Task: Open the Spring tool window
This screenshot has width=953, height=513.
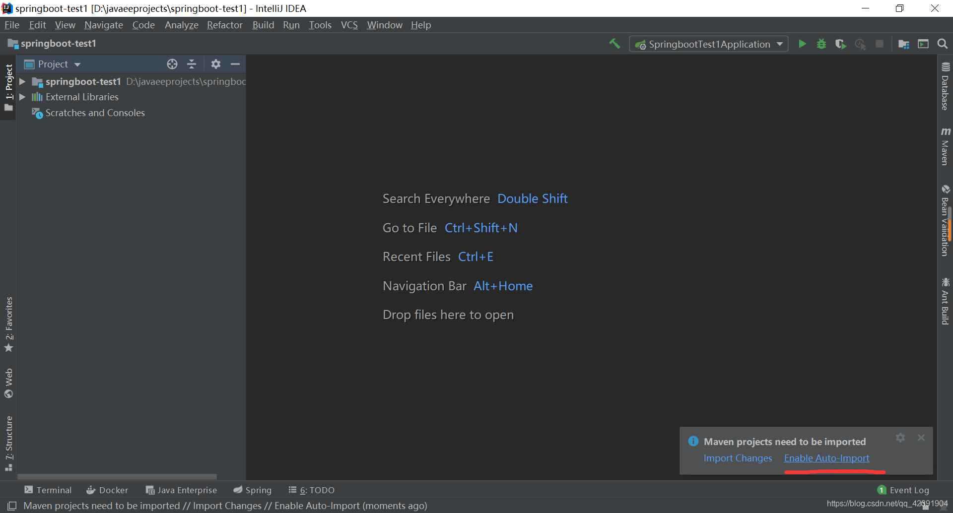Action: click(253, 490)
